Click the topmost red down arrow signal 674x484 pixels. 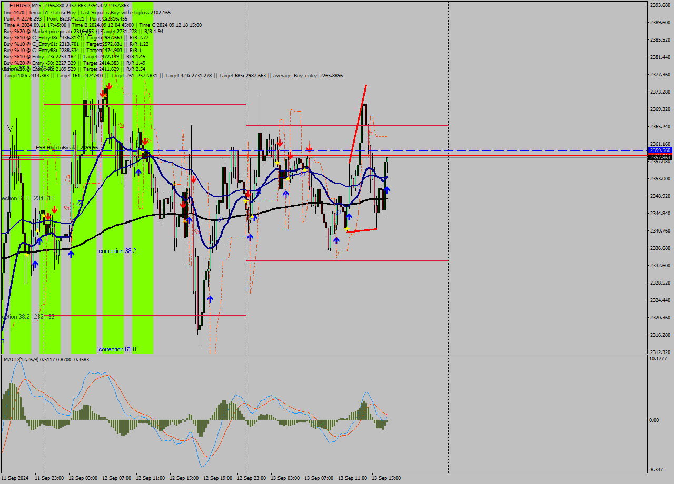(108, 86)
